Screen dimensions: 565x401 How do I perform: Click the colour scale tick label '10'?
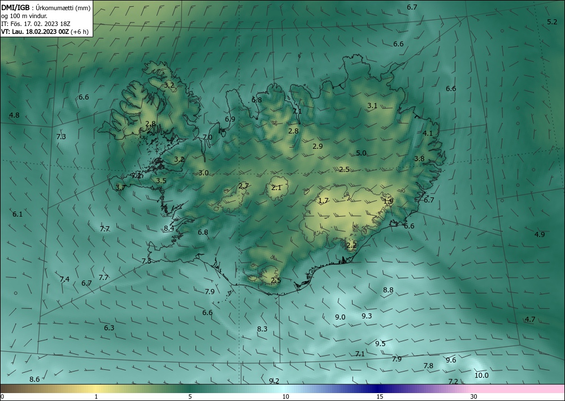tap(285, 397)
